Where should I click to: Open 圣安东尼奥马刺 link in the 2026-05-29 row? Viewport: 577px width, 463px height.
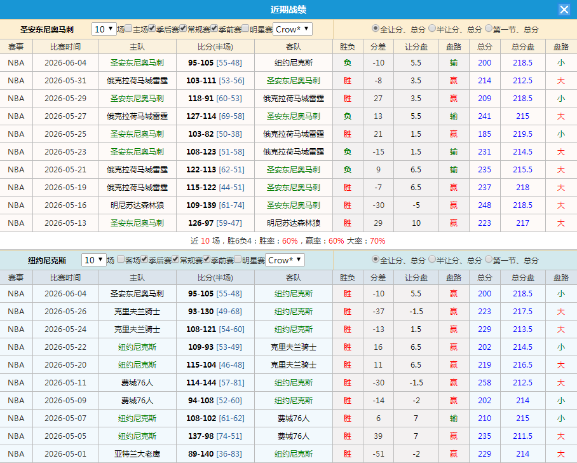coord(137,99)
